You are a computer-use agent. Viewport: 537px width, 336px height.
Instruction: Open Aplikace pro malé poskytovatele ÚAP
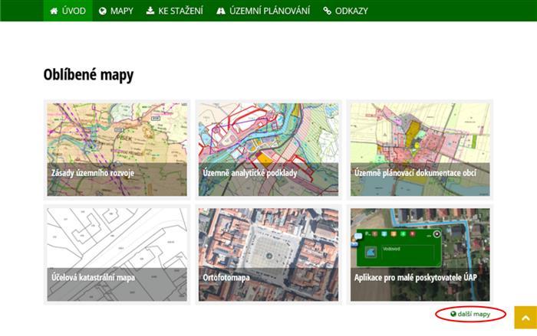click(x=420, y=255)
